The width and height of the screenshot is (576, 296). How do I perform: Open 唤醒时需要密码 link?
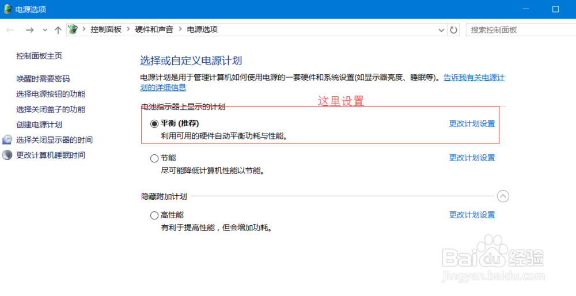[43, 79]
